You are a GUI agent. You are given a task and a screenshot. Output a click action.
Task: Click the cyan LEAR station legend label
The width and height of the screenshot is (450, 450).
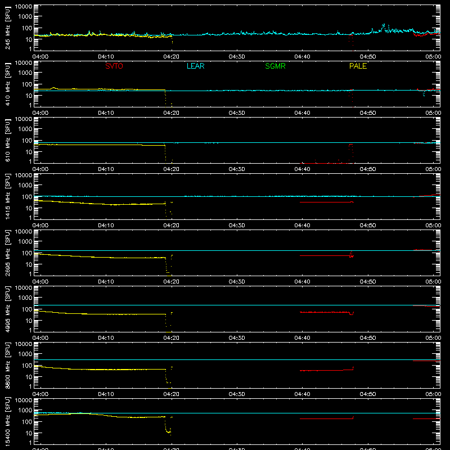click(x=195, y=66)
